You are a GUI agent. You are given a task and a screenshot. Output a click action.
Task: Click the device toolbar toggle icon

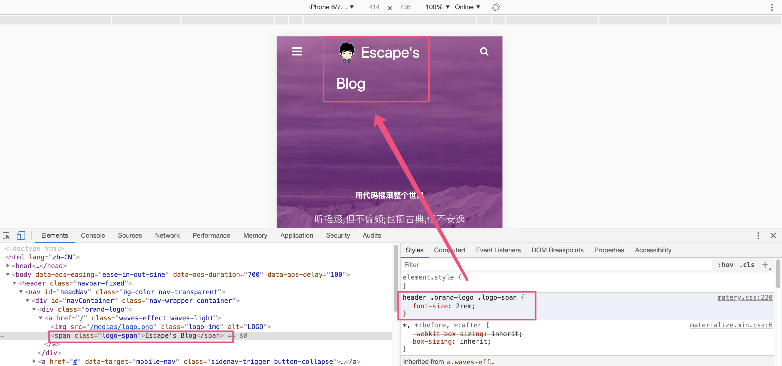pyautogui.click(x=20, y=235)
